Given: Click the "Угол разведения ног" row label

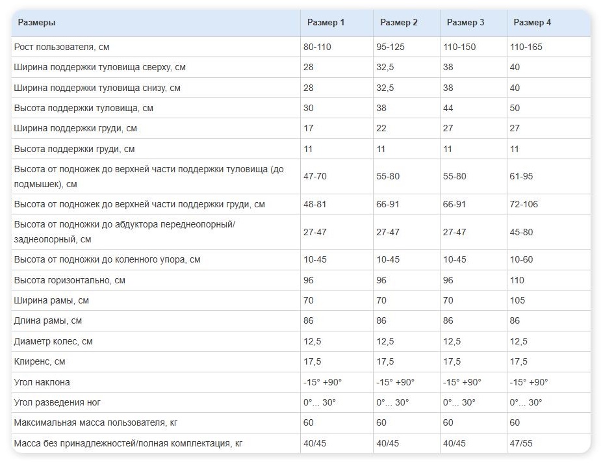Looking at the screenshot, I should pyautogui.click(x=57, y=403).
